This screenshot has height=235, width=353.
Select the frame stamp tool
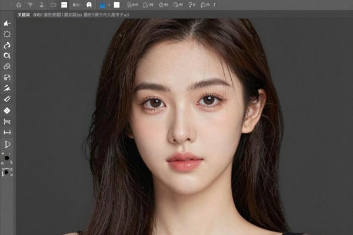coord(7,122)
